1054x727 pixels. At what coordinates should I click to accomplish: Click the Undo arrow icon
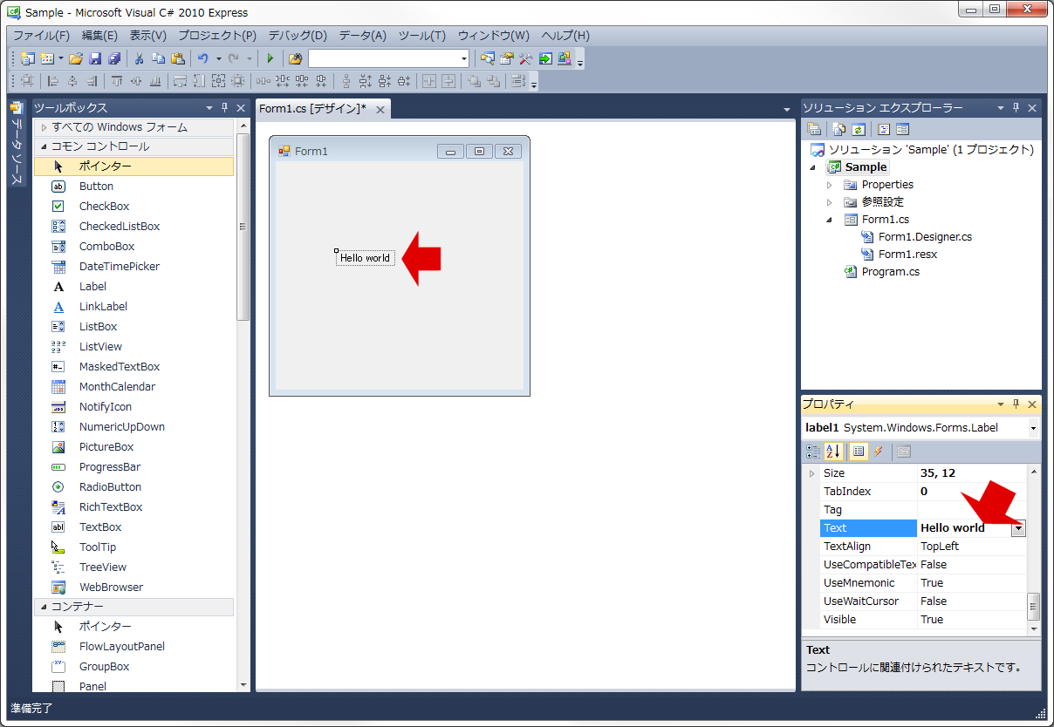point(203,58)
